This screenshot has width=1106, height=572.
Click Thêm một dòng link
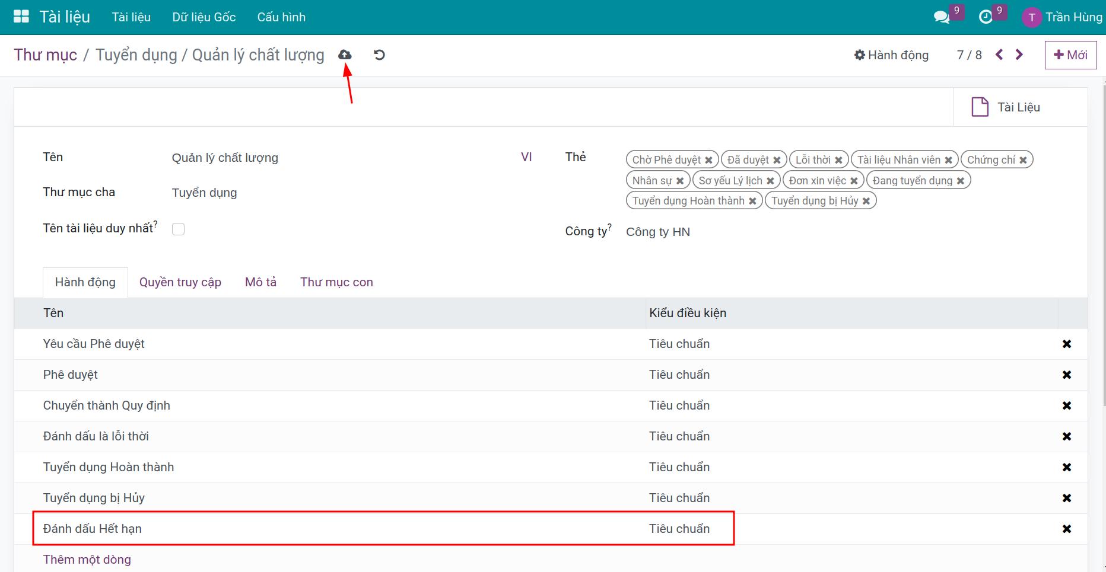87,560
